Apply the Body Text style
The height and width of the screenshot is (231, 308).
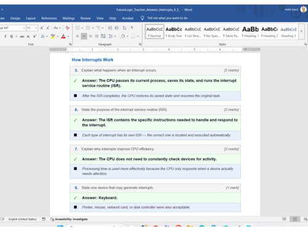174,31
